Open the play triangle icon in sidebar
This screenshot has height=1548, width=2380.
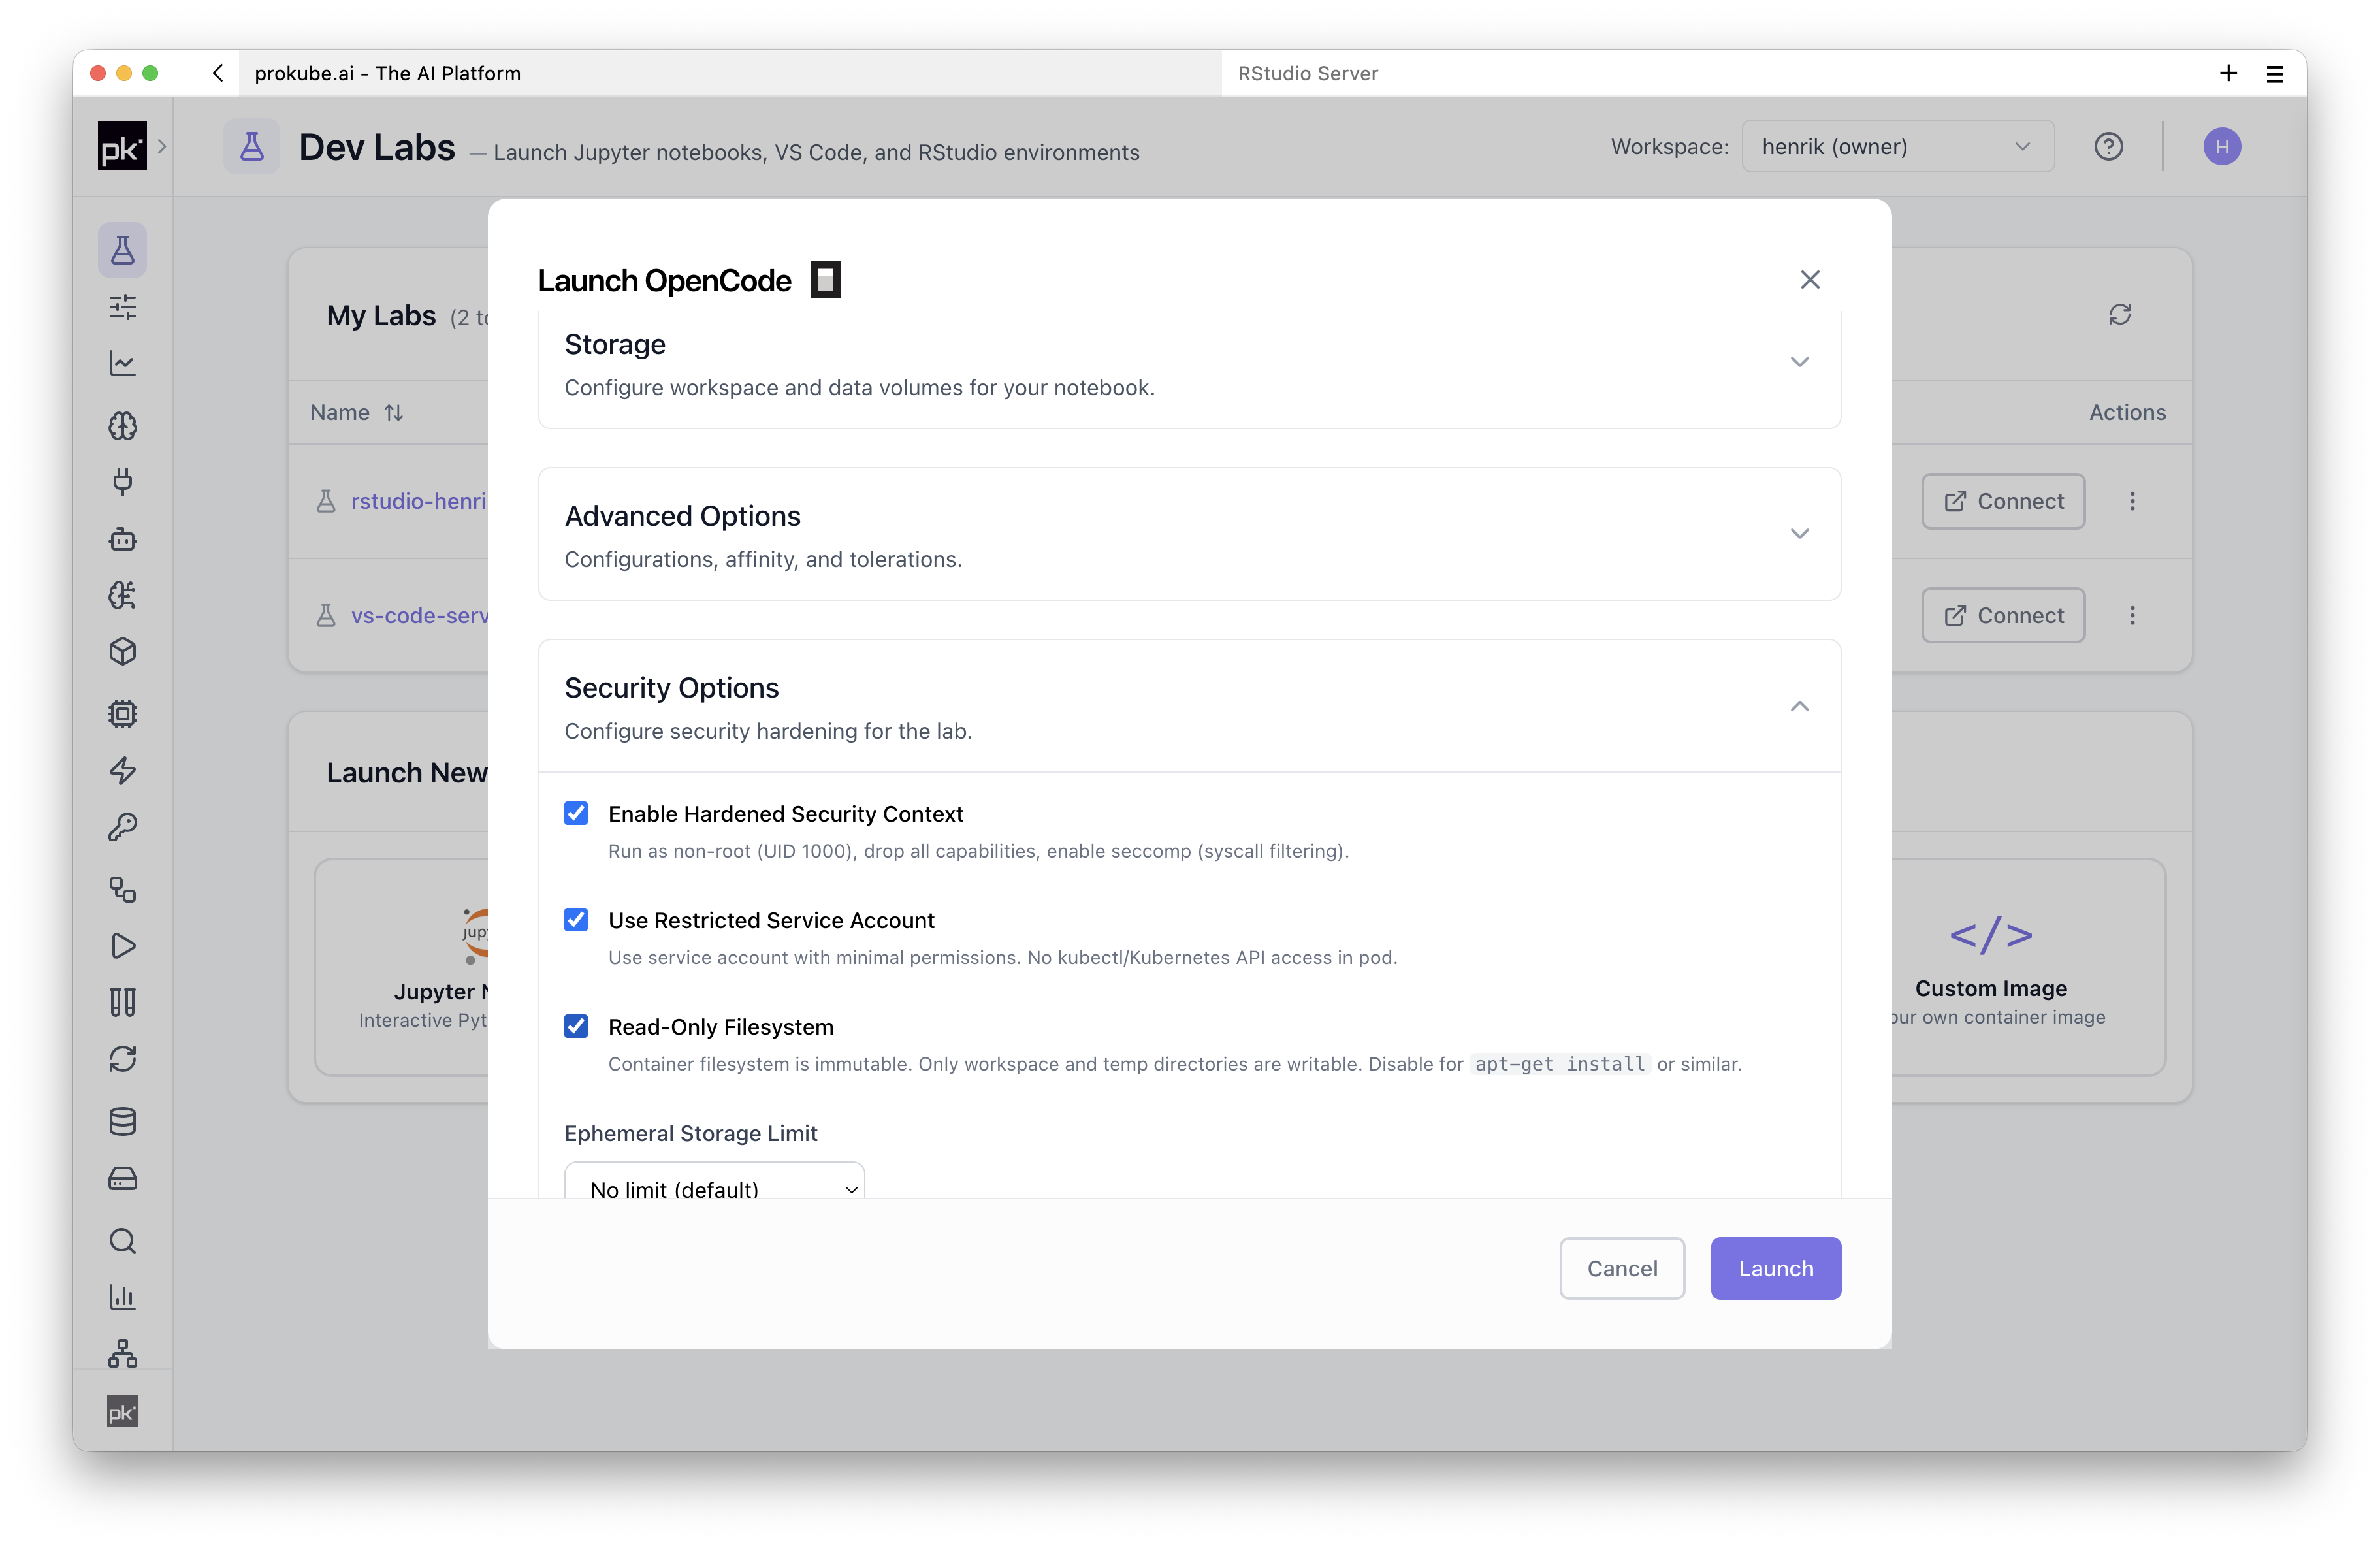click(x=122, y=946)
